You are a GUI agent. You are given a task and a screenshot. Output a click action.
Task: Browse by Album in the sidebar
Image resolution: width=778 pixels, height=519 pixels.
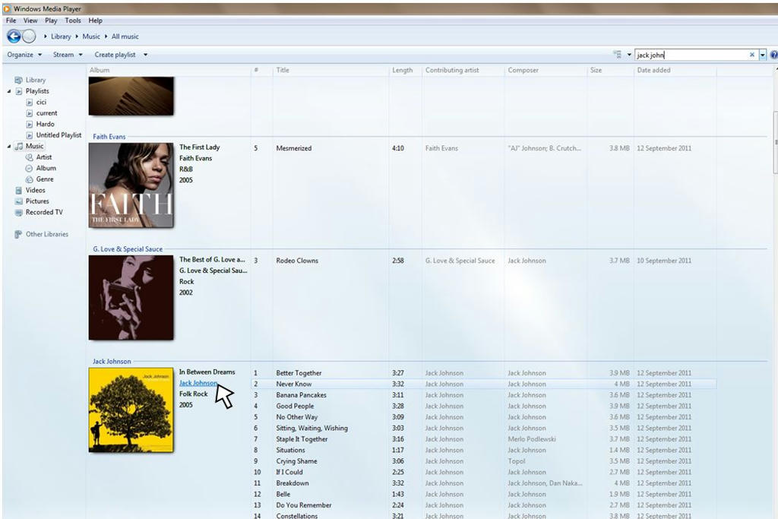pos(46,168)
